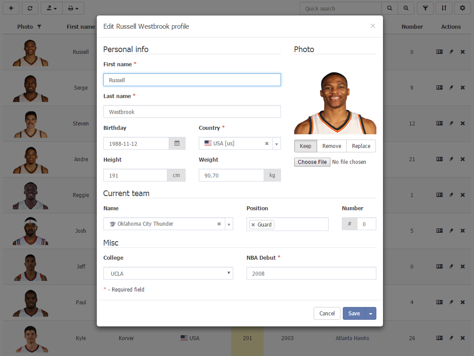
Task: Select the Replace photo option
Action: 361,146
